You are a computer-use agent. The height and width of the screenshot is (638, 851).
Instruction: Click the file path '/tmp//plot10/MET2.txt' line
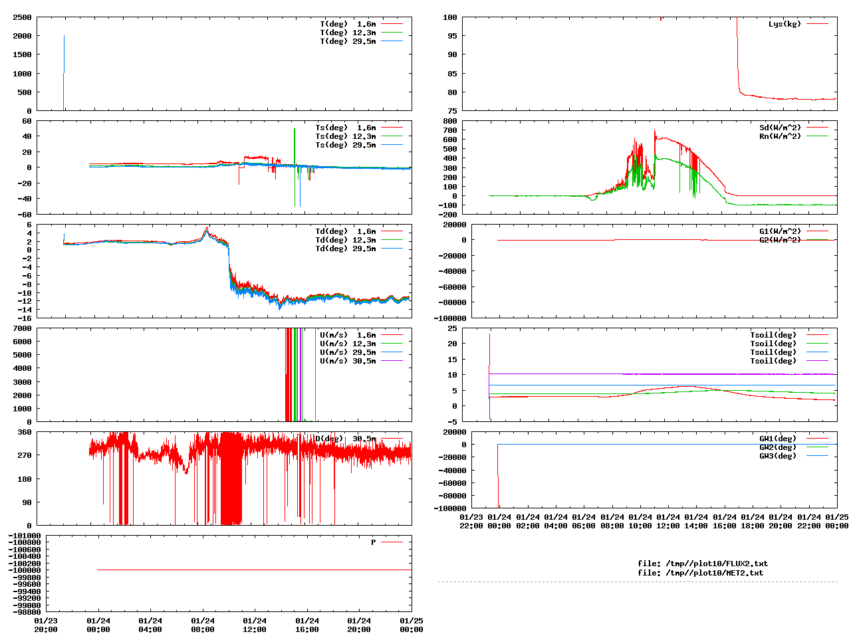coord(700,572)
